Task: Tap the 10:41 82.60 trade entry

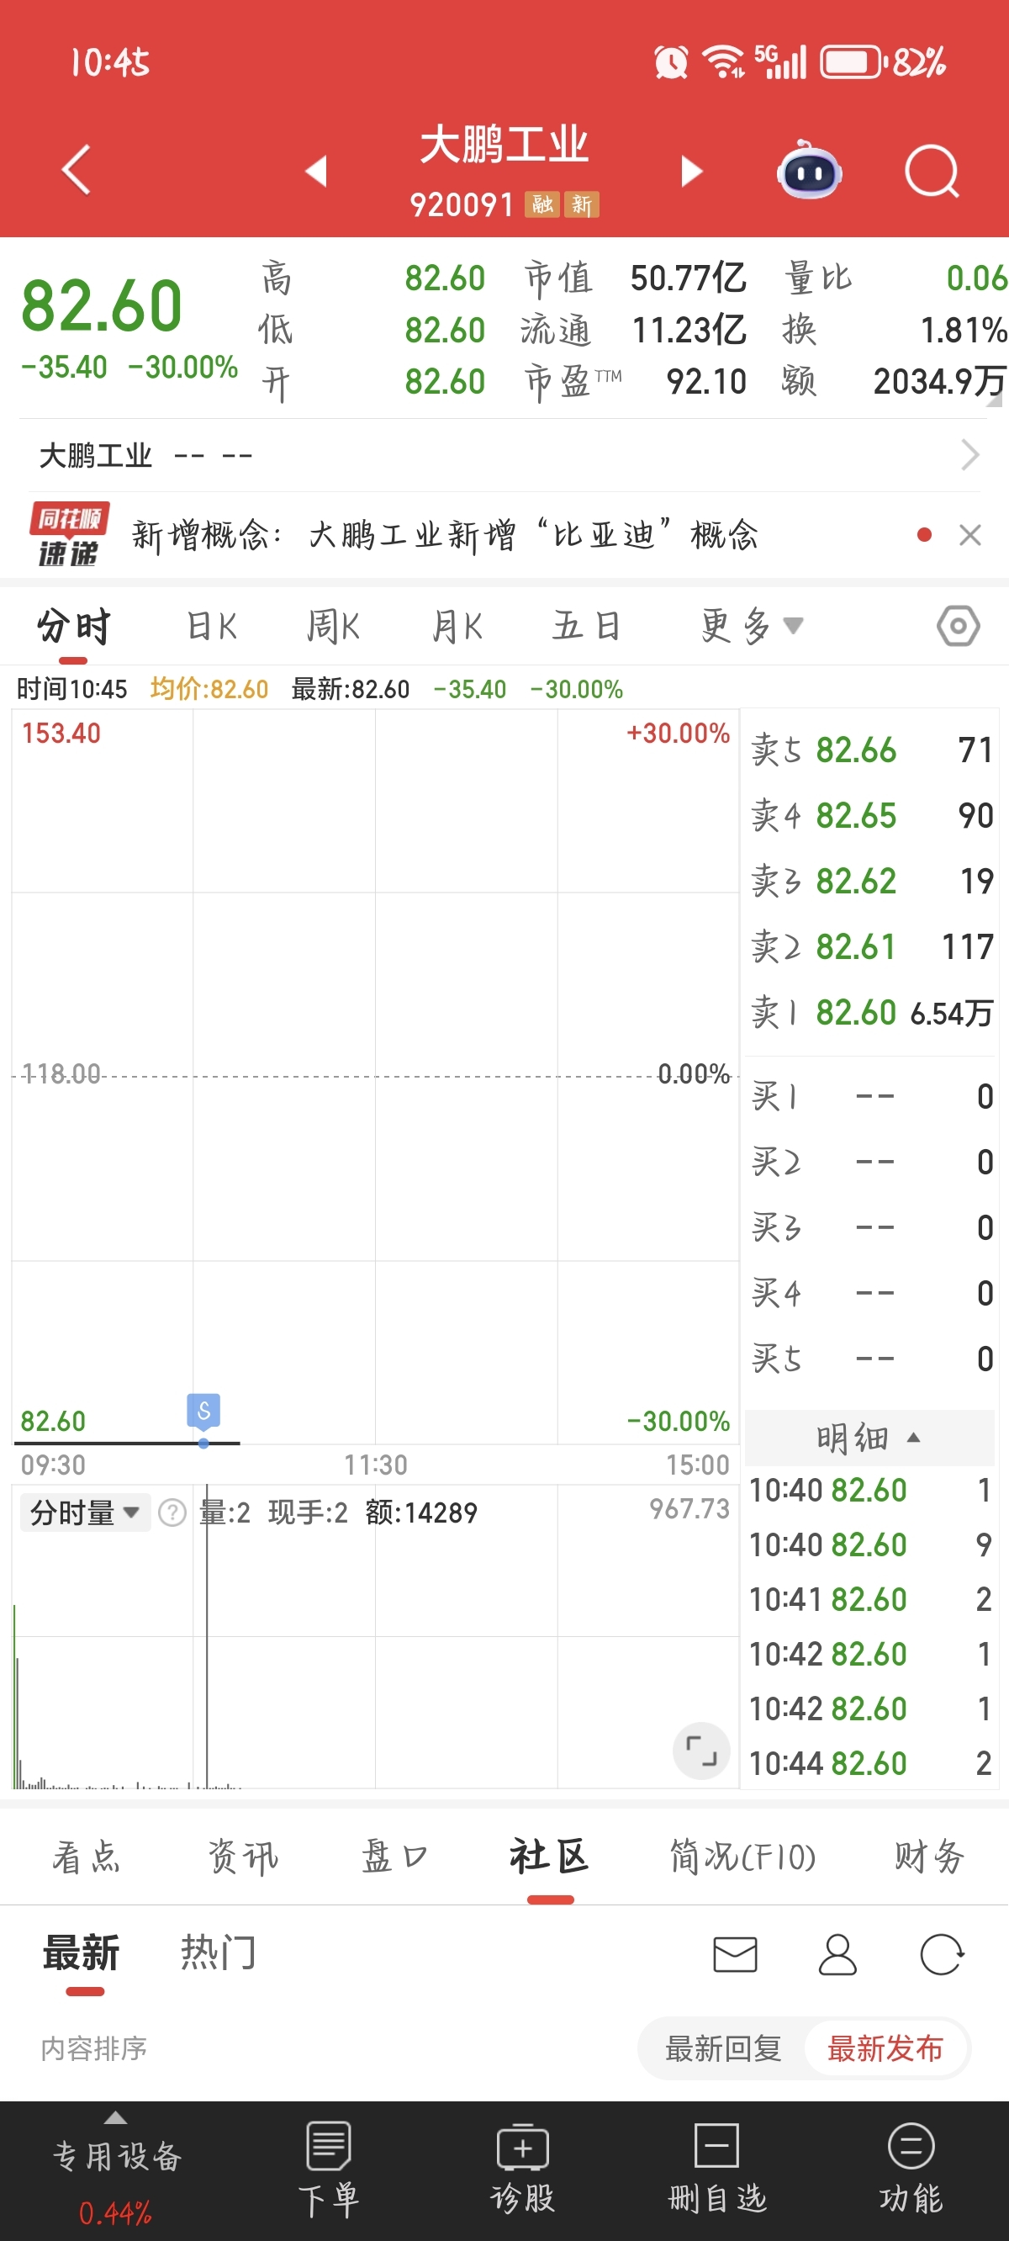Action: tap(869, 1599)
